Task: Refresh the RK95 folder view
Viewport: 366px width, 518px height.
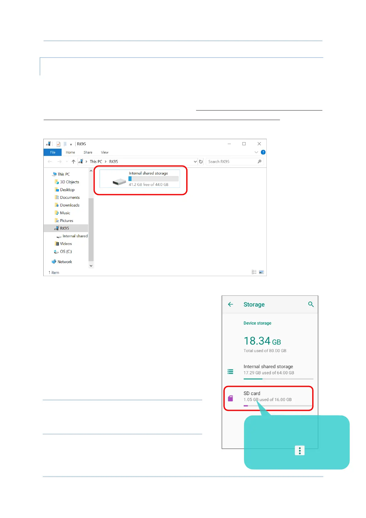Action: 201,162
